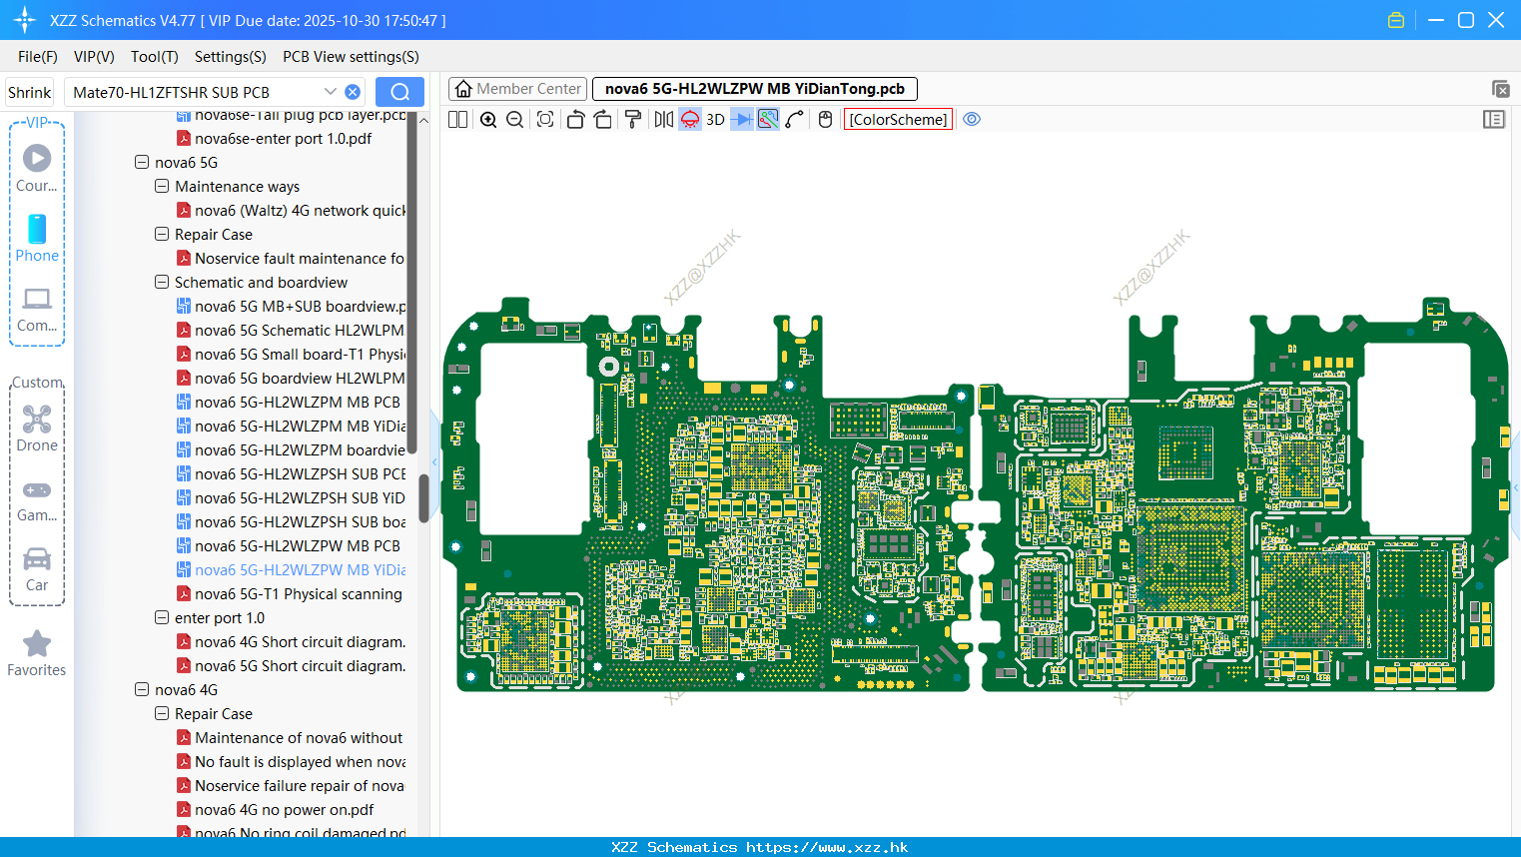The image size is (1521, 857).
Task: Toggle the net routing display icon
Action: pyautogui.click(x=768, y=119)
